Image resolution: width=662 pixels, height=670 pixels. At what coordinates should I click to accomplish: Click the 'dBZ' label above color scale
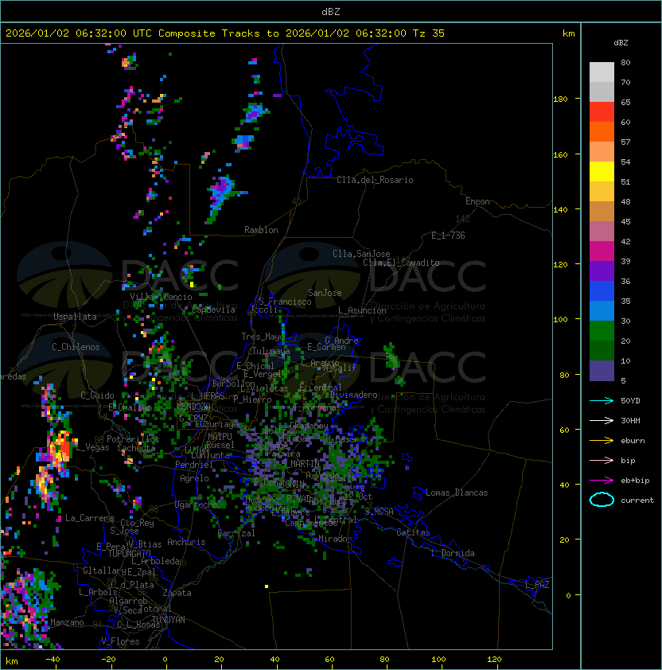621,43
